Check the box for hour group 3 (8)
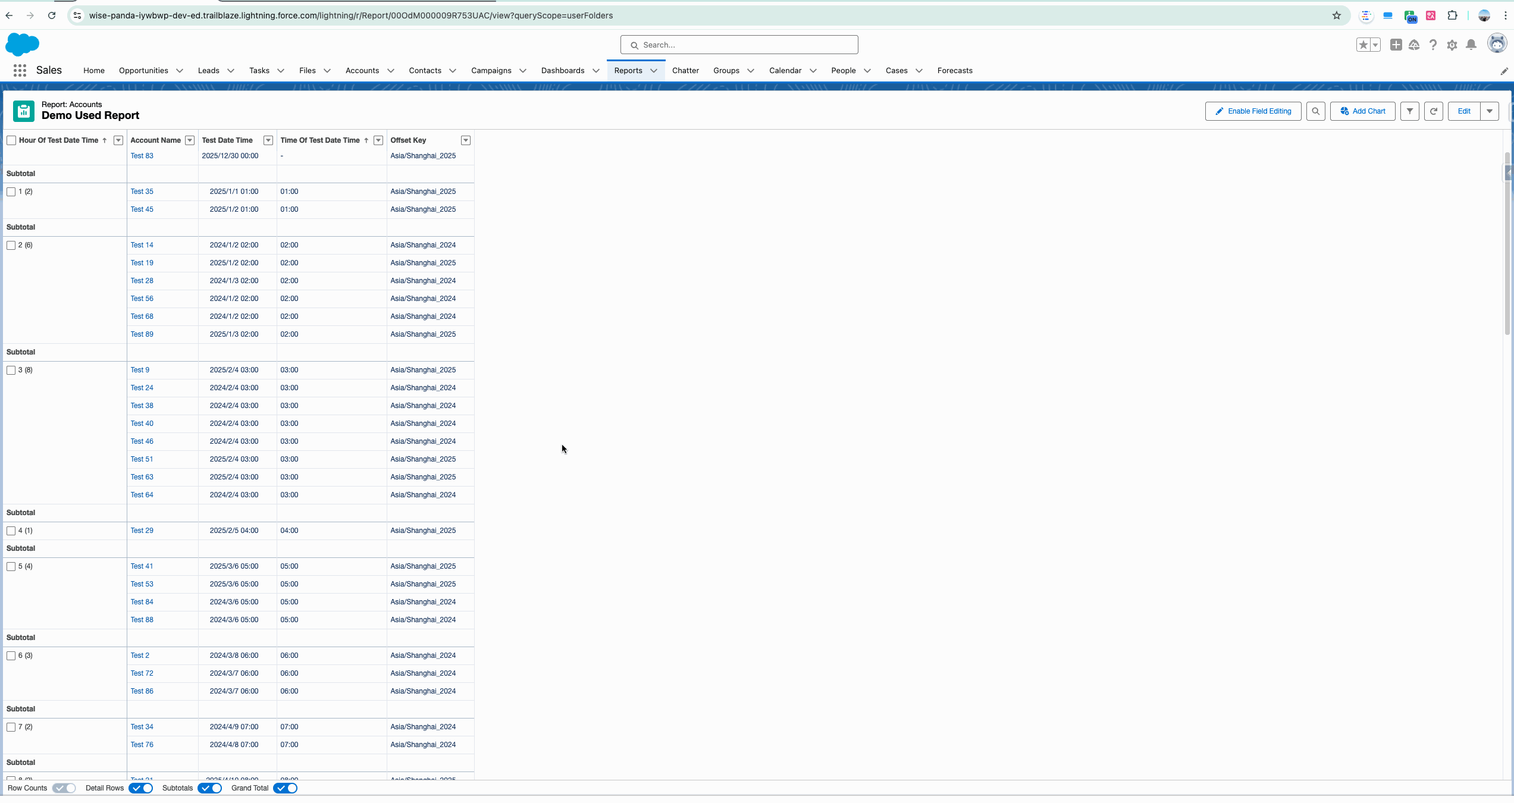Screen dimensions: 1514x803 (x=11, y=370)
